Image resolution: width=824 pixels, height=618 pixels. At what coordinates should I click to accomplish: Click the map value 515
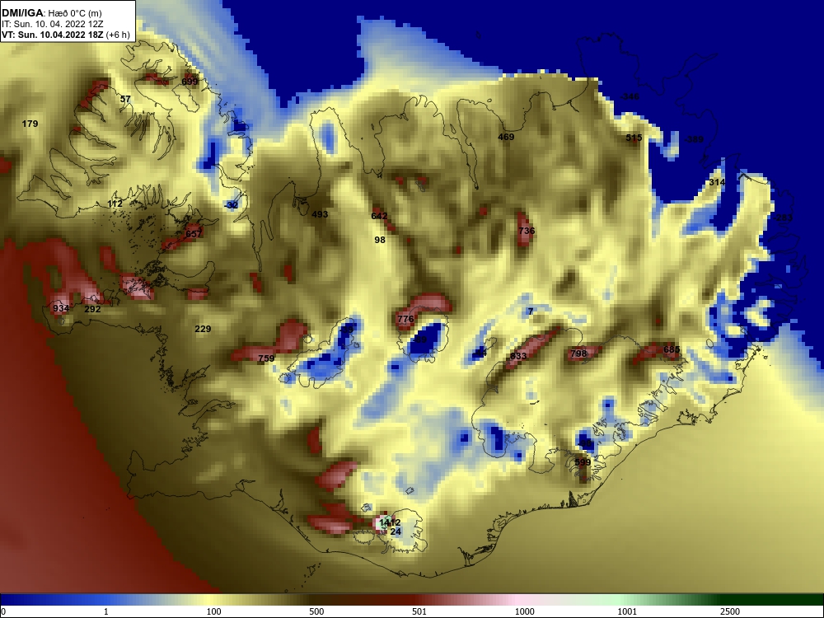click(x=634, y=138)
